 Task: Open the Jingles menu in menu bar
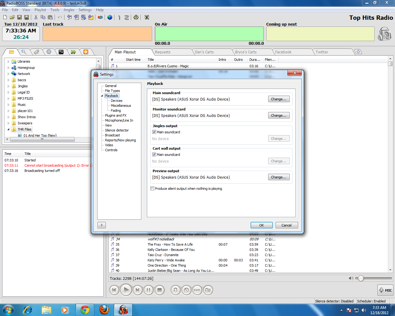coord(69,10)
